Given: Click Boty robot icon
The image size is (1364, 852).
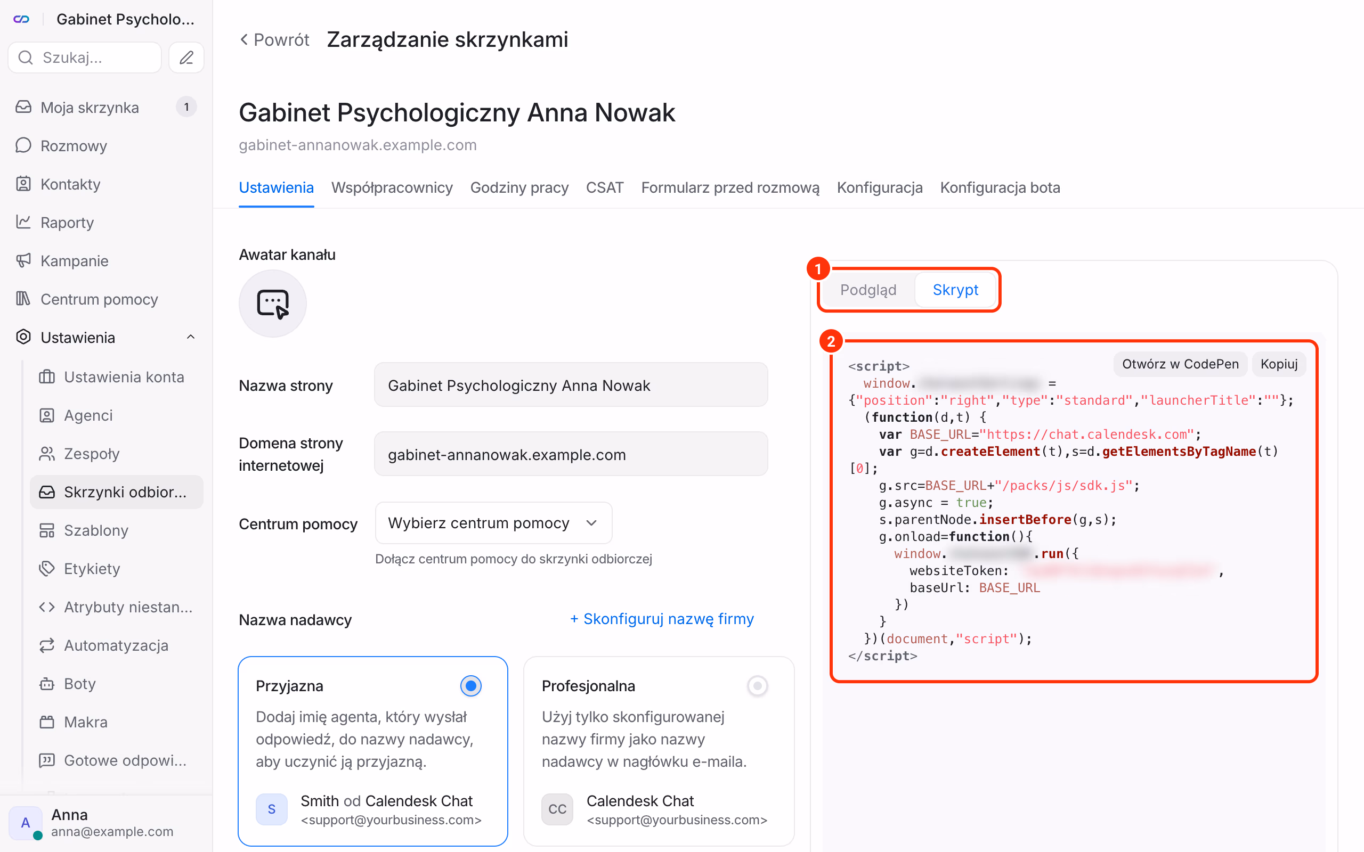Looking at the screenshot, I should 47,684.
